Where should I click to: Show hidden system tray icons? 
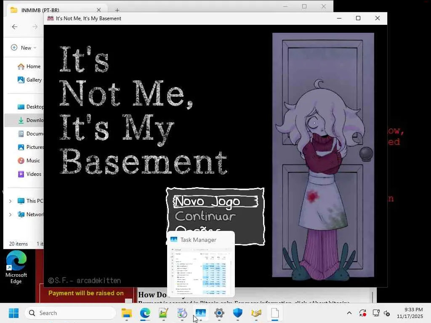coord(349,313)
